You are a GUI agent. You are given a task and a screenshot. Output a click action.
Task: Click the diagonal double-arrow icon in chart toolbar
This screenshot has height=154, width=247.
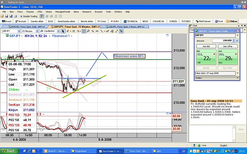click(x=117, y=31)
